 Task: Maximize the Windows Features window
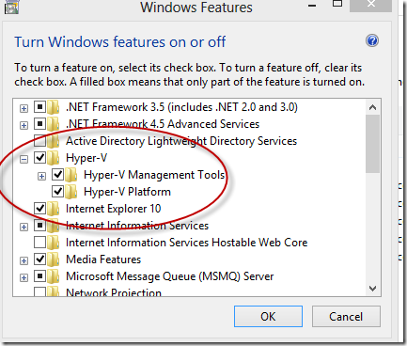point(337,4)
